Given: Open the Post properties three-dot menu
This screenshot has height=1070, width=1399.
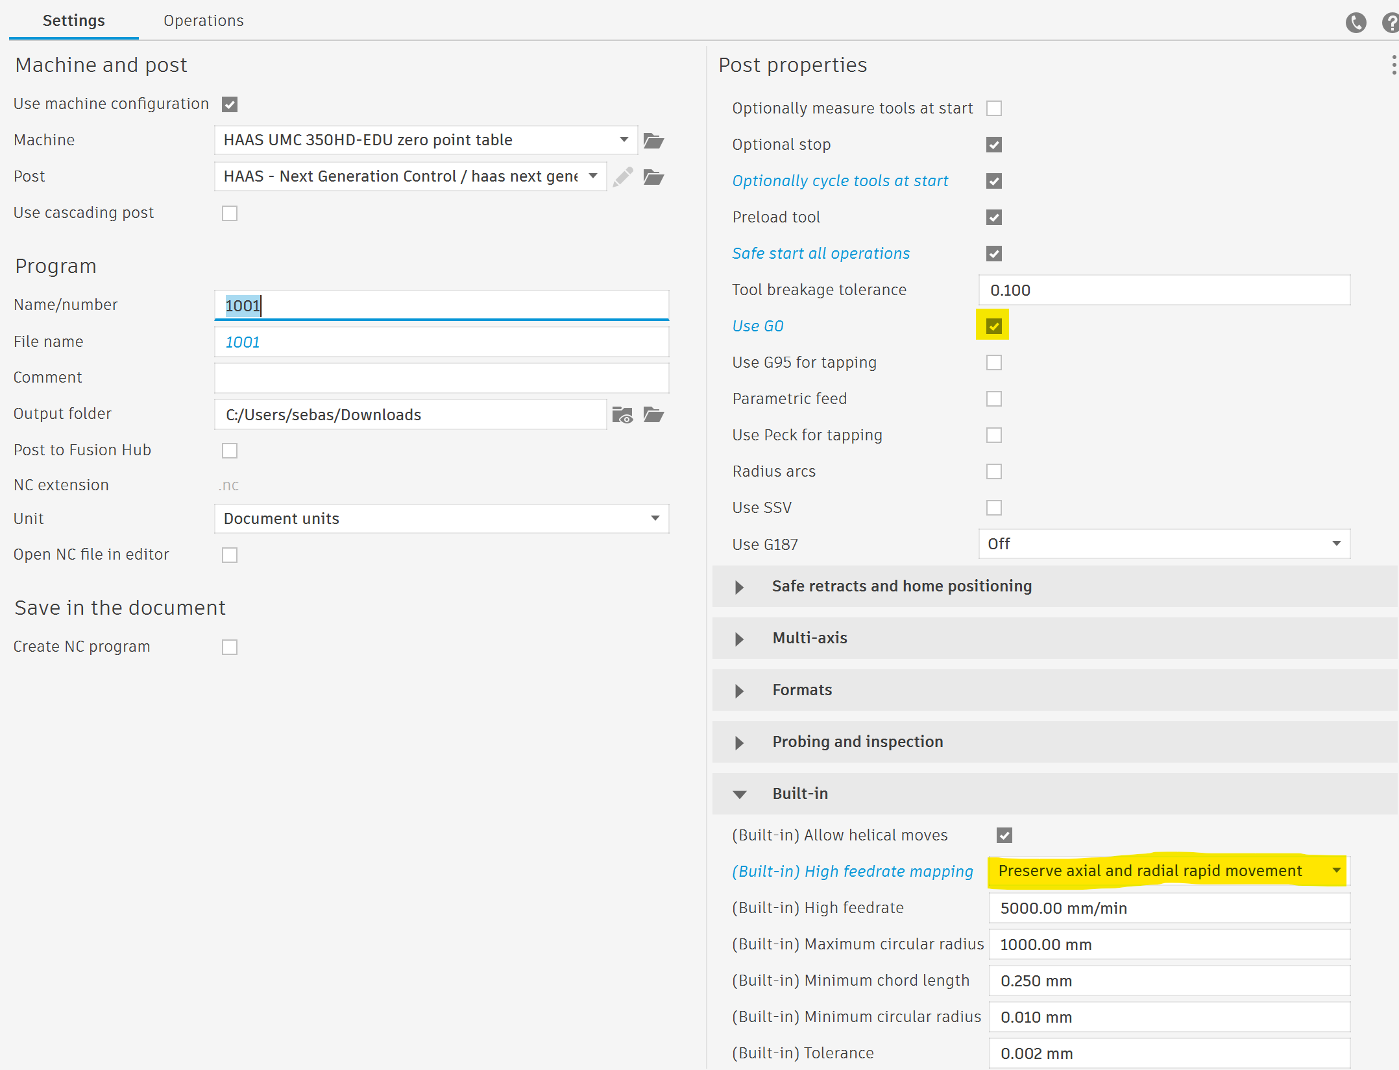Looking at the screenshot, I should click(x=1394, y=65).
